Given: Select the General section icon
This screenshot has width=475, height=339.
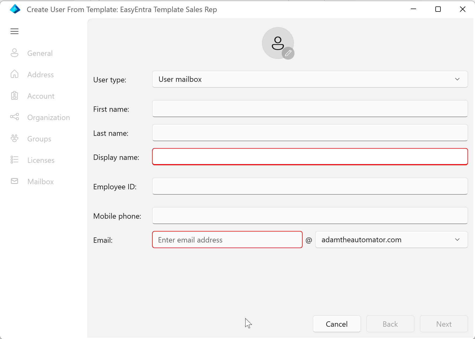Looking at the screenshot, I should pos(14,53).
